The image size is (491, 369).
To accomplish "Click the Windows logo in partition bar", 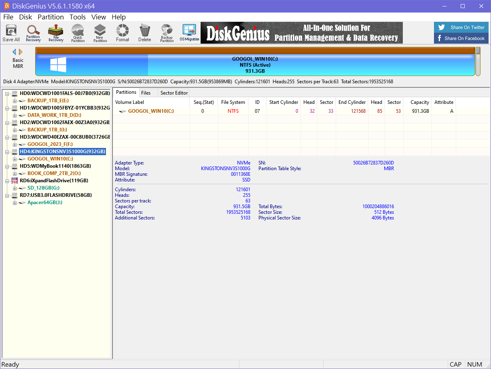I will tap(58, 65).
